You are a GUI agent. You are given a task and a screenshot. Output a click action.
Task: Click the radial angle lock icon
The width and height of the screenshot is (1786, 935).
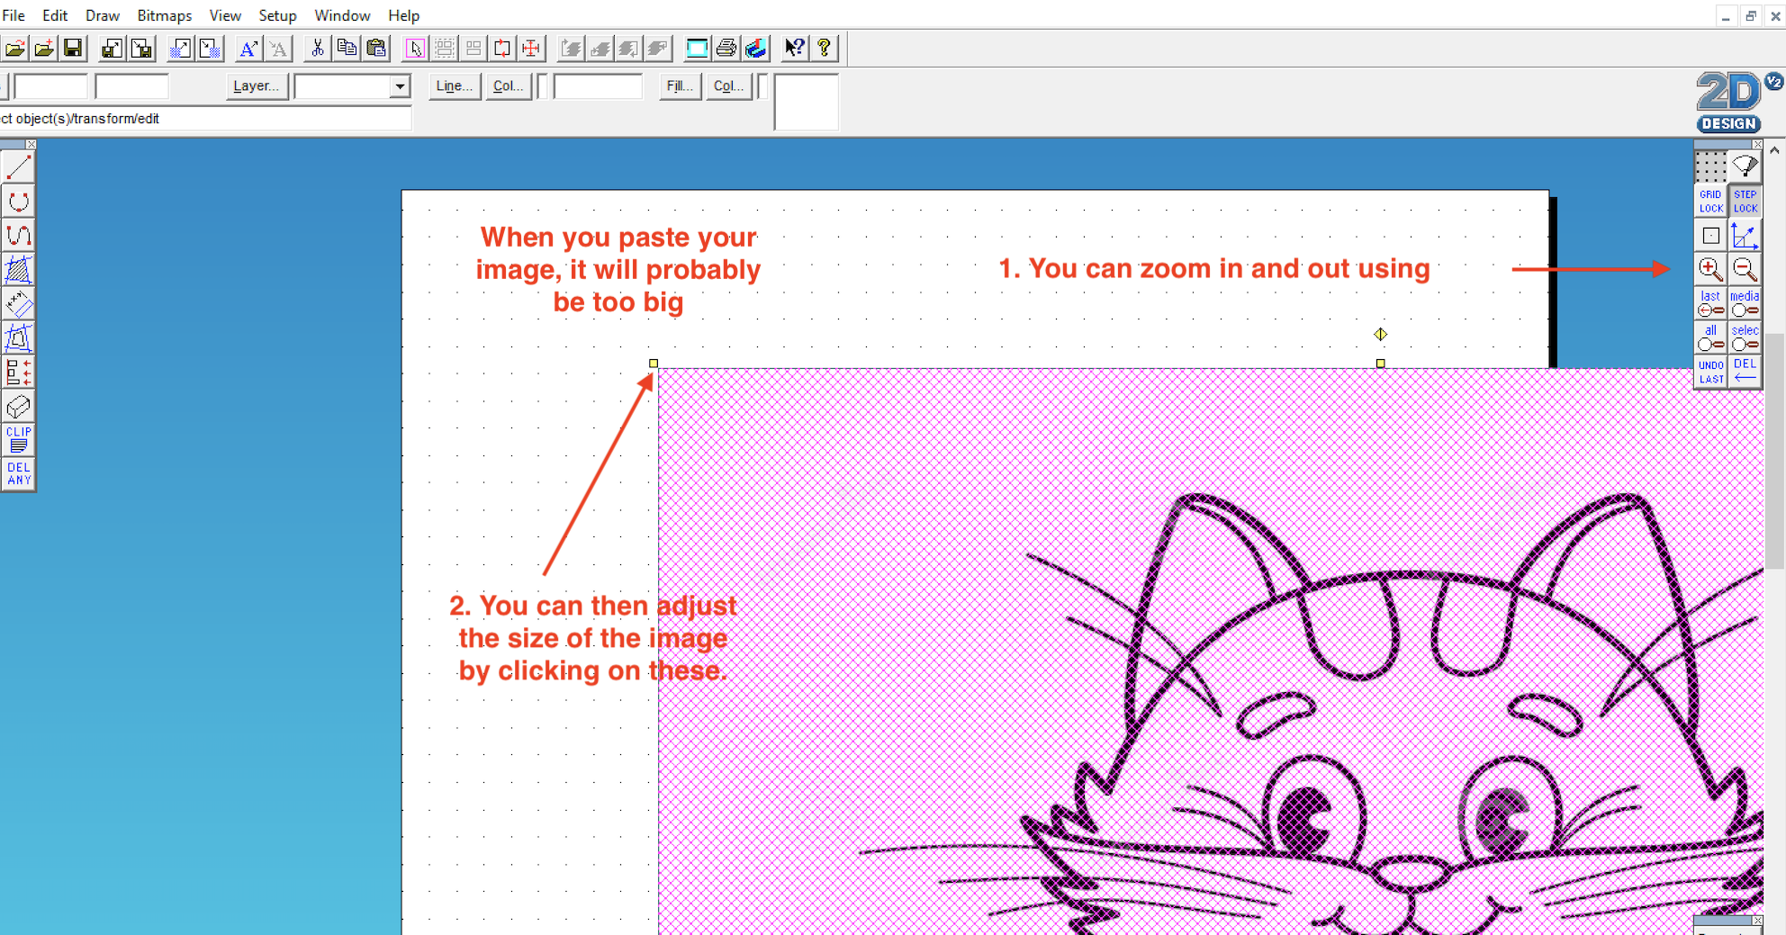coord(1745,166)
